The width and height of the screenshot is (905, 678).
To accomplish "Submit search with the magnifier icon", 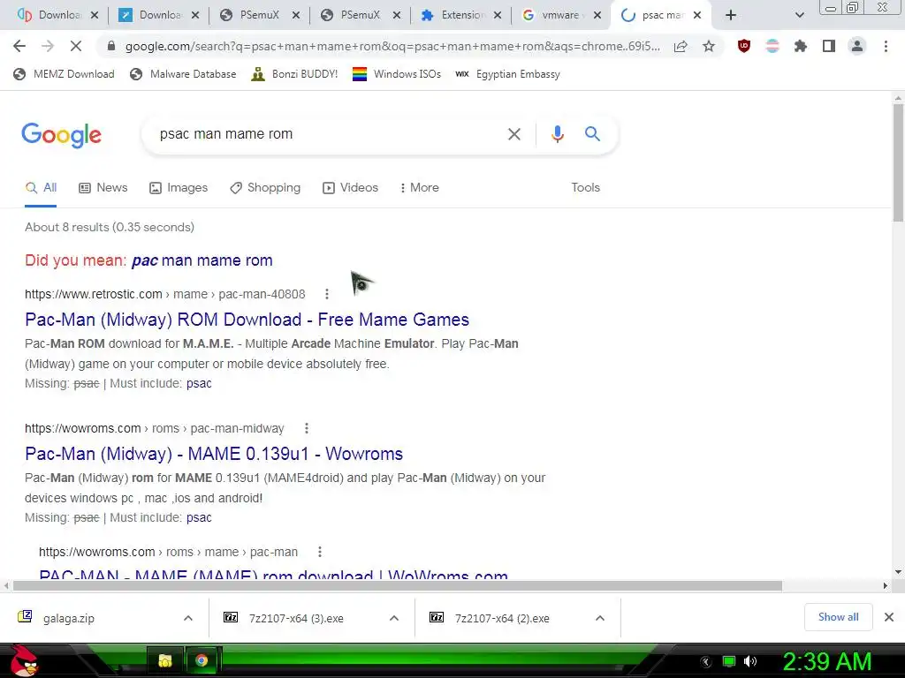I will pos(592,134).
